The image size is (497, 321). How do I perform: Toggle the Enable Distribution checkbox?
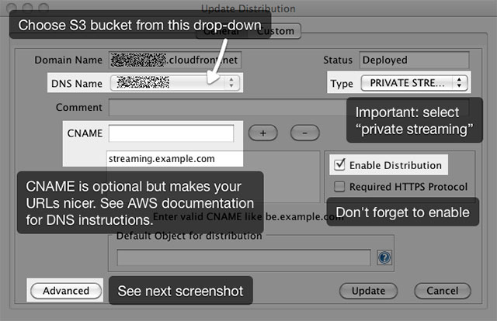pyautogui.click(x=339, y=165)
